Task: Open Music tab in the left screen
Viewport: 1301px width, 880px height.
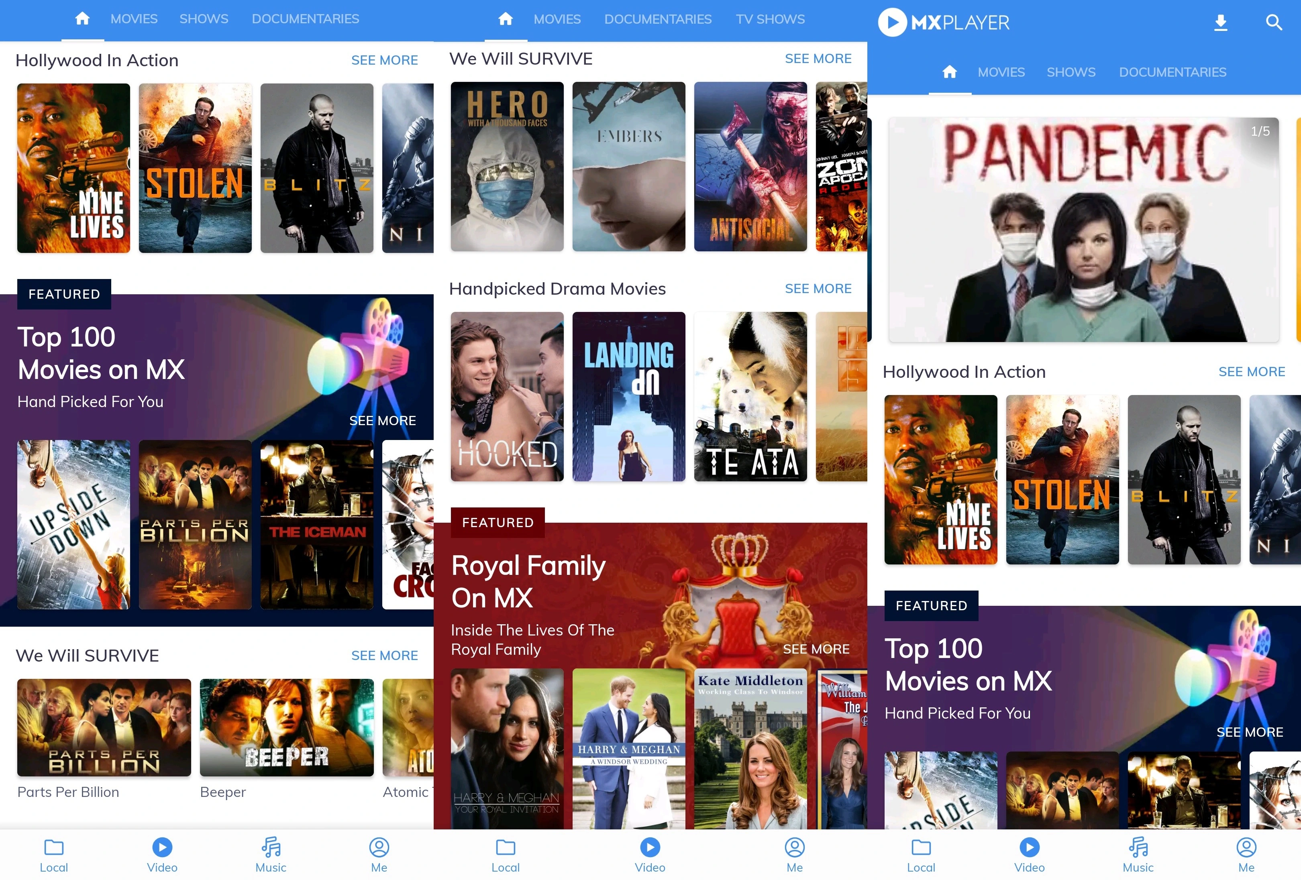Action: click(x=271, y=856)
